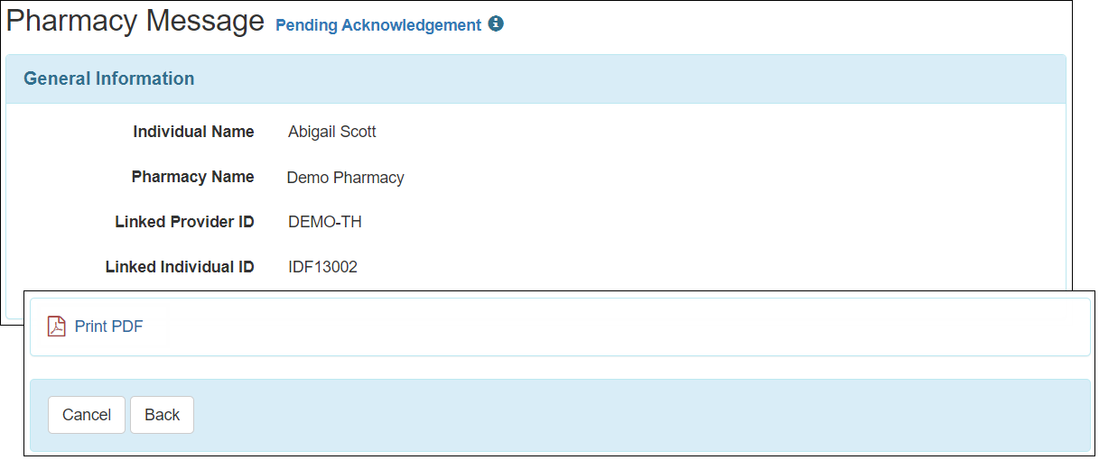Click the Pharmacy Message page heading
This screenshot has width=1099, height=460.
pos(135,21)
